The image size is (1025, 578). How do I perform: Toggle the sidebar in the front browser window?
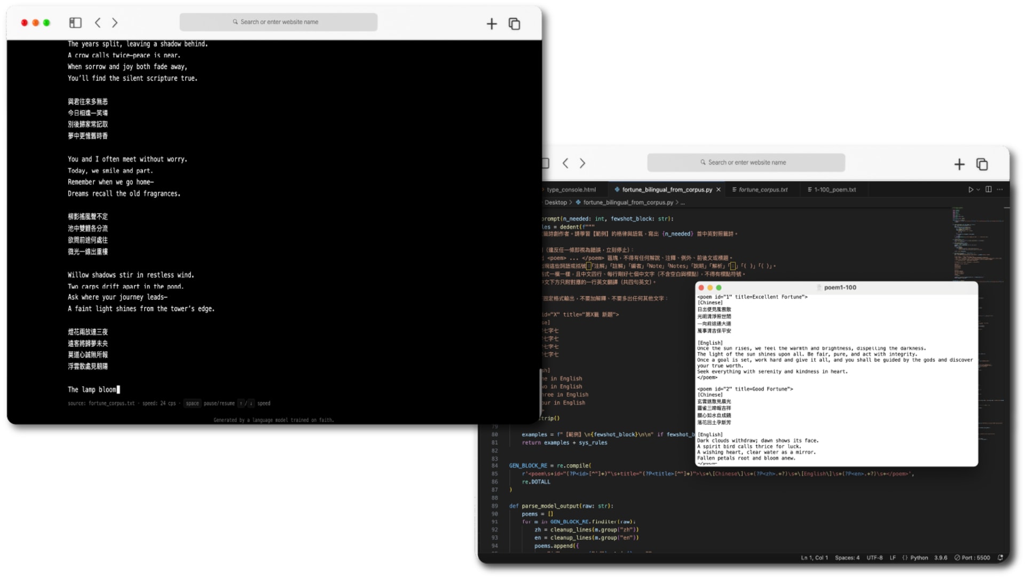[x=75, y=22]
